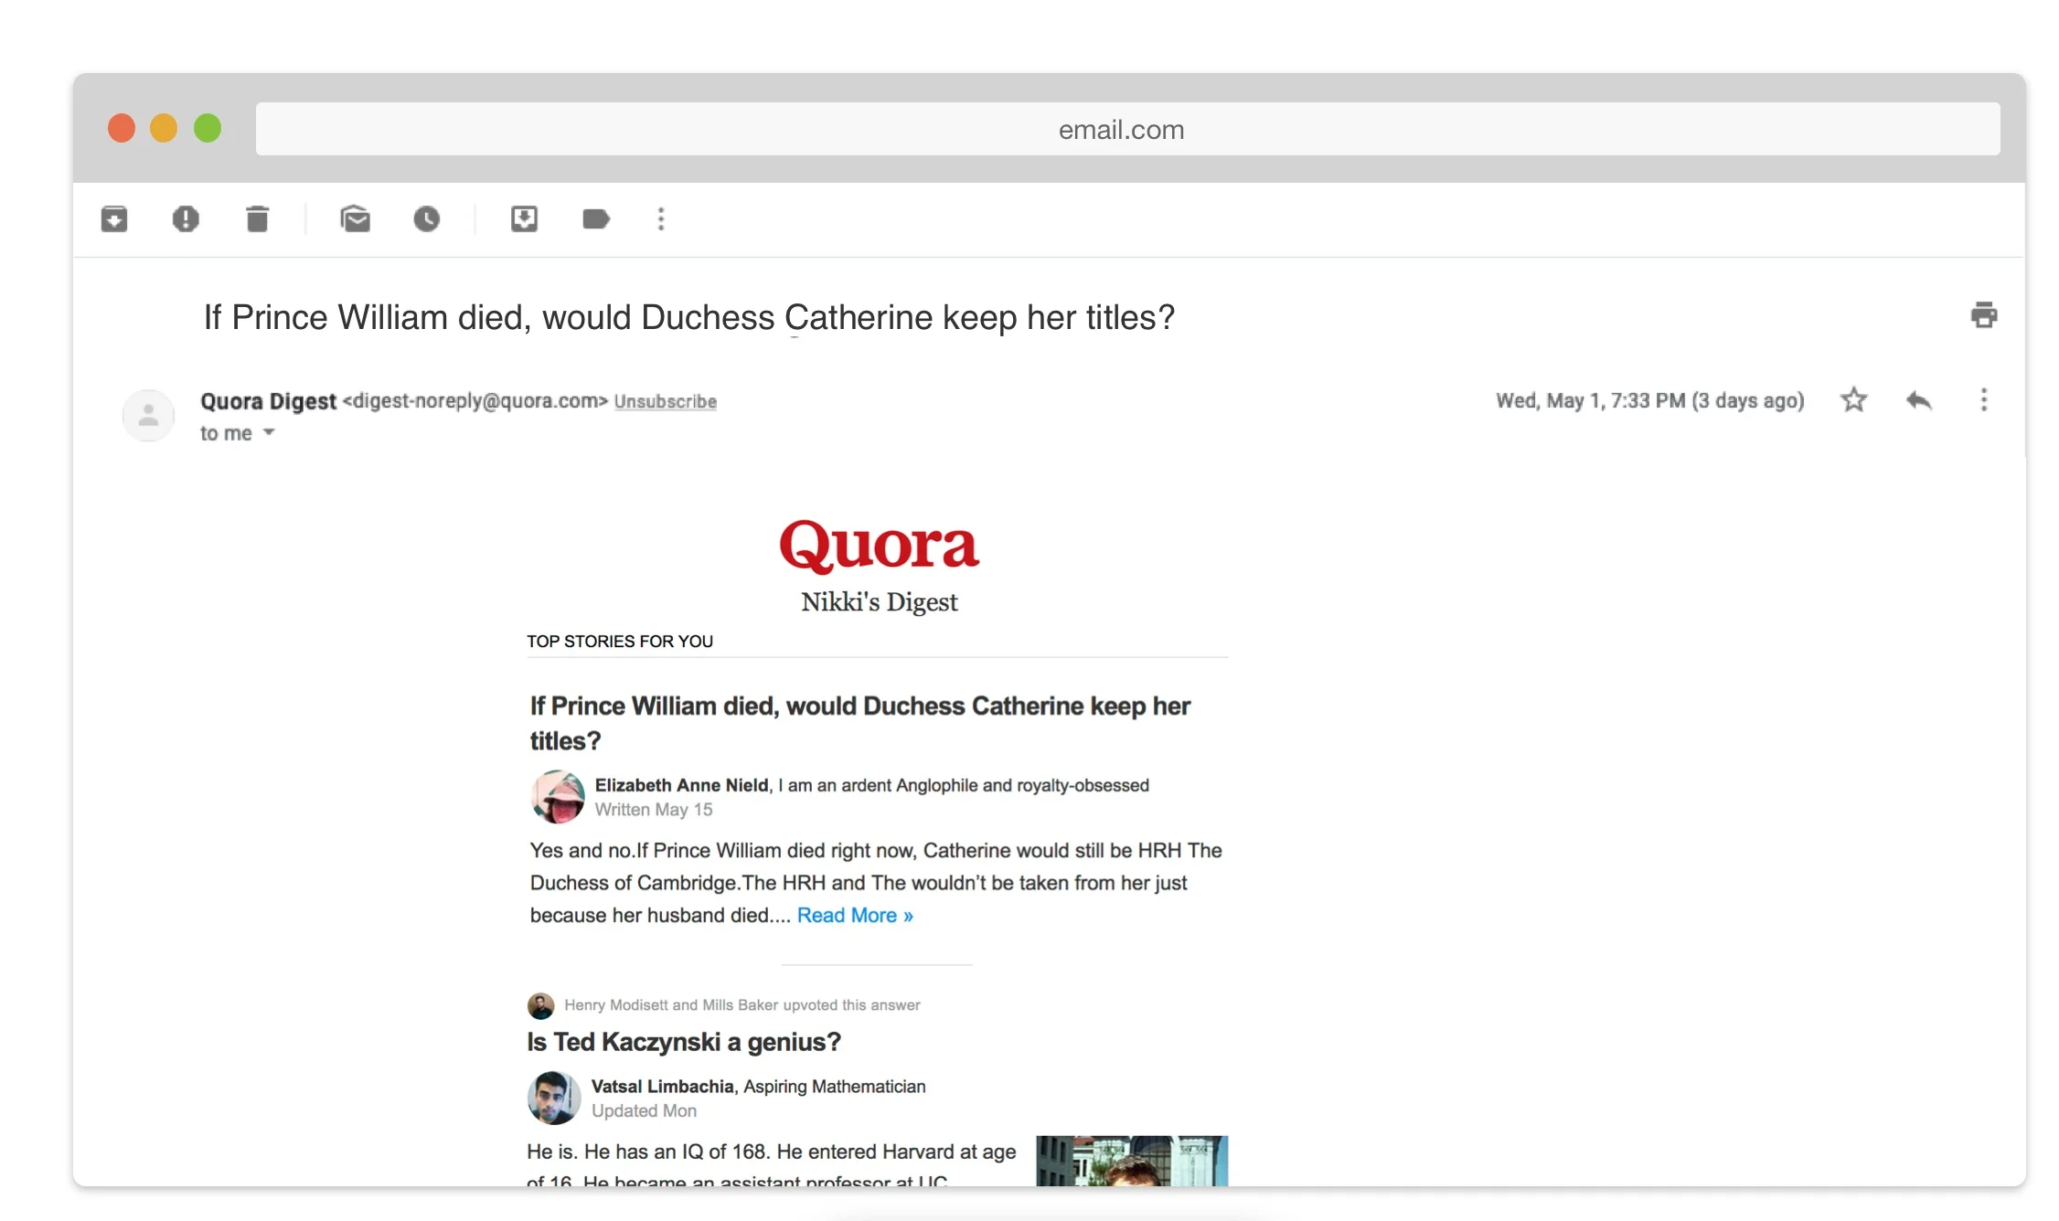This screenshot has width=2059, height=1221.
Task: Open the Quora logo link
Action: 879,546
